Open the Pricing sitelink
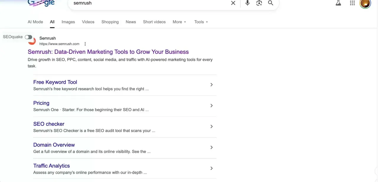Viewport: 378px width, 182px height. pyautogui.click(x=41, y=103)
